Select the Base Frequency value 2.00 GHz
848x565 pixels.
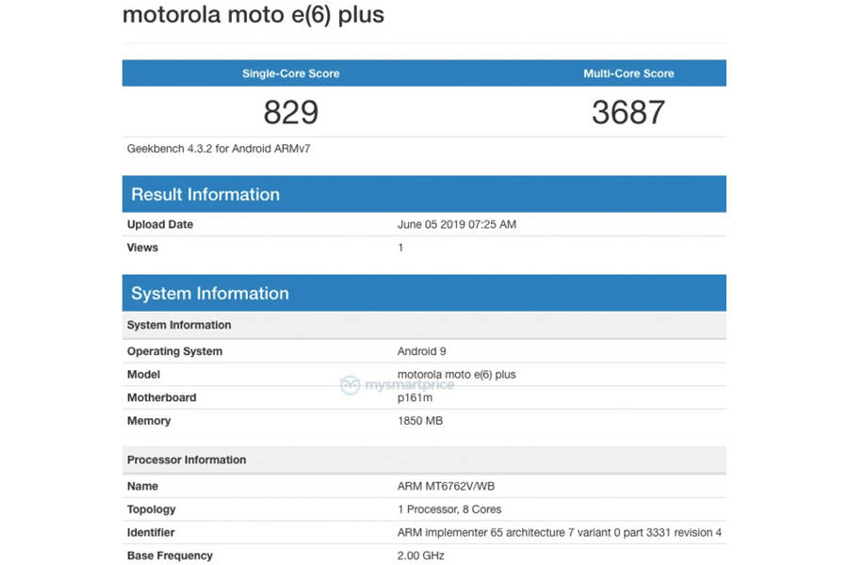point(420,556)
